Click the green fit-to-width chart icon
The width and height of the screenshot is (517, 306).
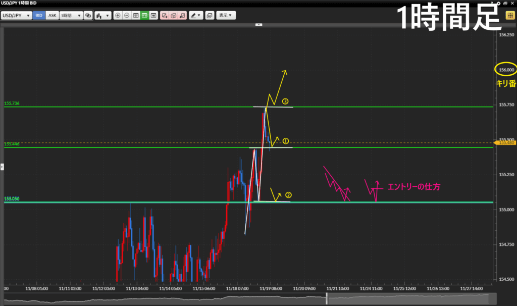pos(144,15)
